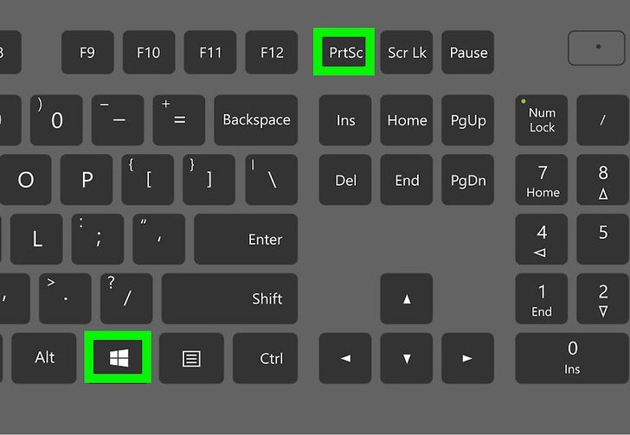The height and width of the screenshot is (435, 630).
Task: Click the backslash key
Action: coord(272,180)
